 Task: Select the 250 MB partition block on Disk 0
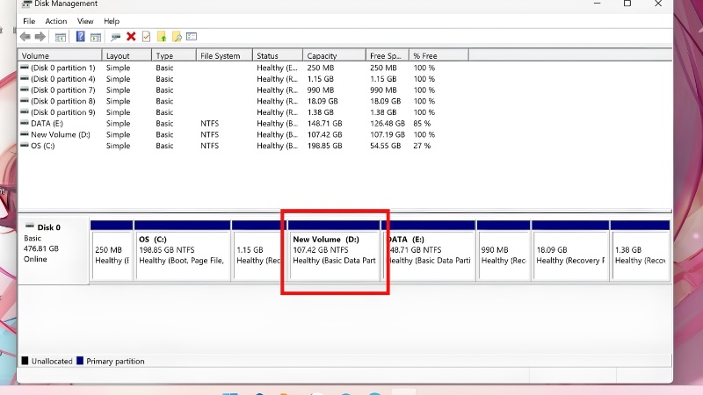[112, 251]
